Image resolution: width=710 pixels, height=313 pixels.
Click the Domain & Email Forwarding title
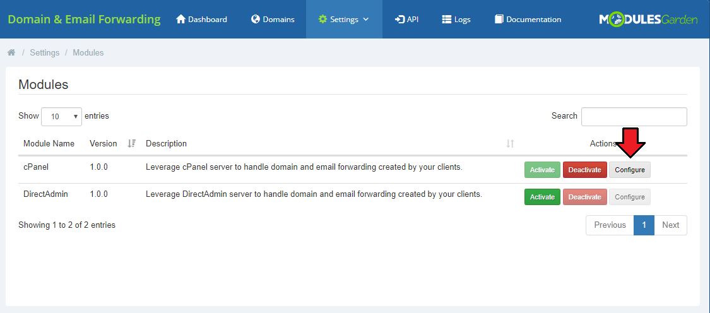(x=84, y=20)
